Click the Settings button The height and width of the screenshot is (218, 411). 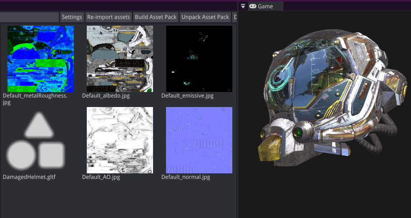pos(72,17)
